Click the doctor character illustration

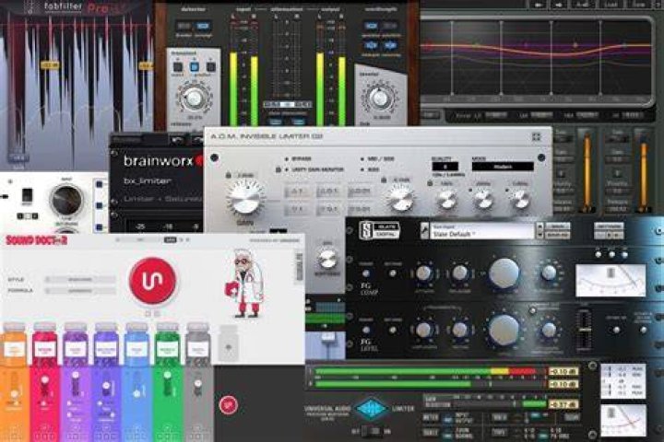[x=244, y=284]
